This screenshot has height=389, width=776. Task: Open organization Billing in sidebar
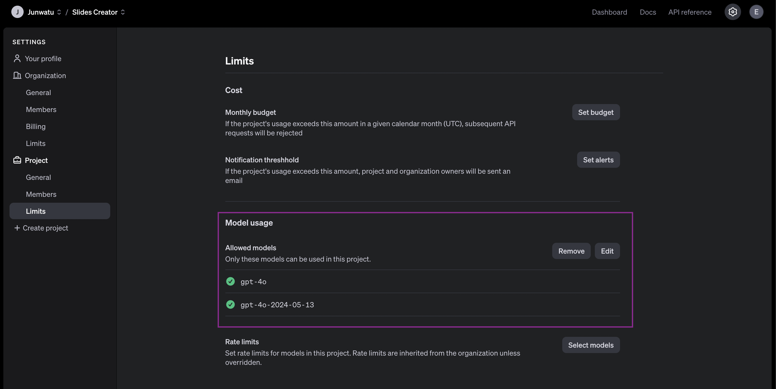coord(35,126)
